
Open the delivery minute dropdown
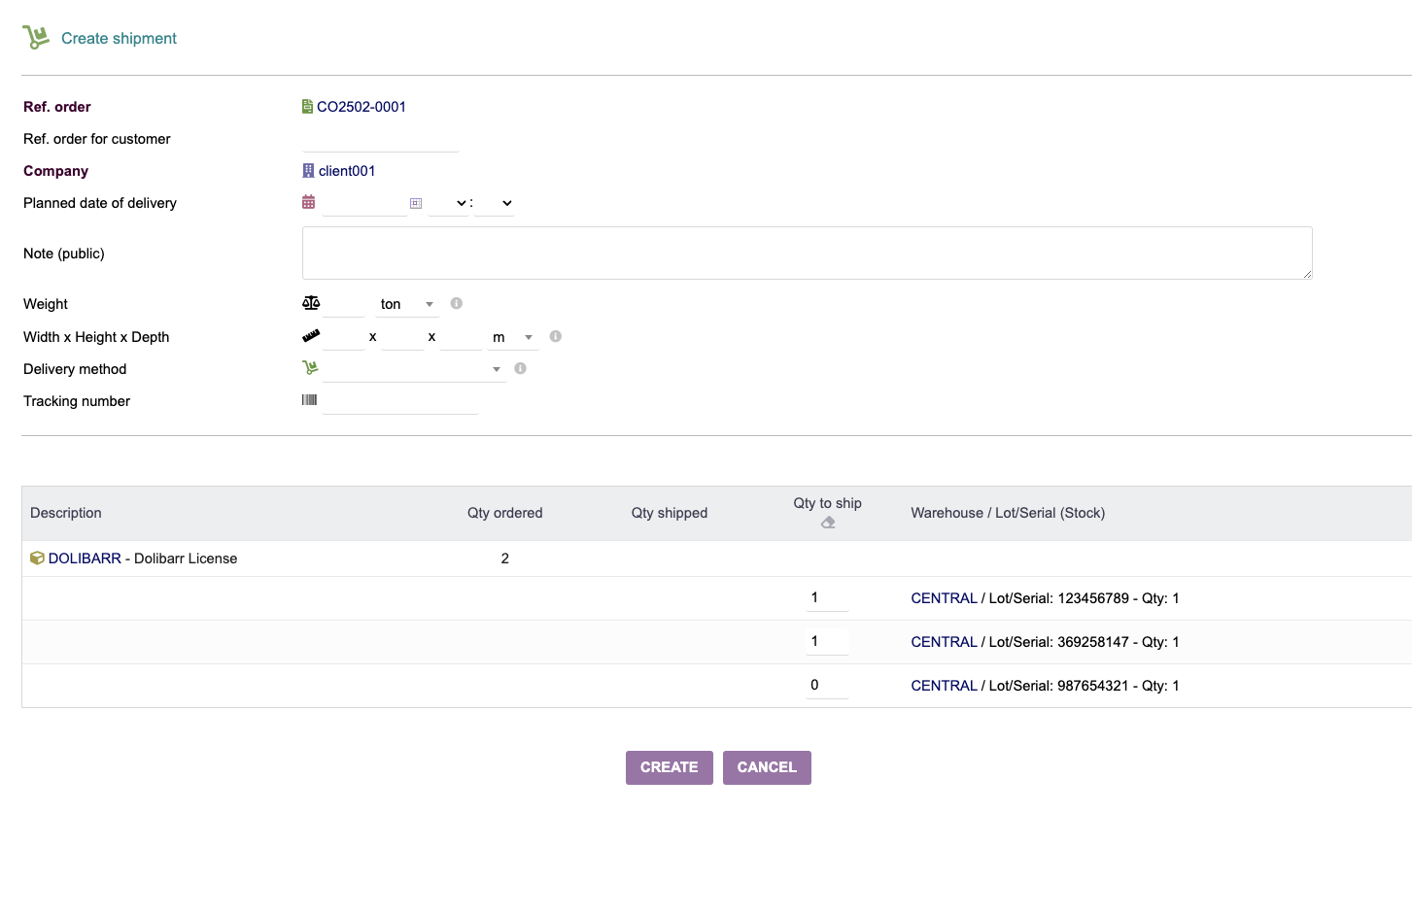495,203
